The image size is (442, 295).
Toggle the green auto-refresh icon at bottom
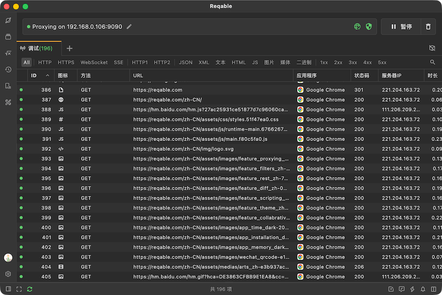click(30, 289)
